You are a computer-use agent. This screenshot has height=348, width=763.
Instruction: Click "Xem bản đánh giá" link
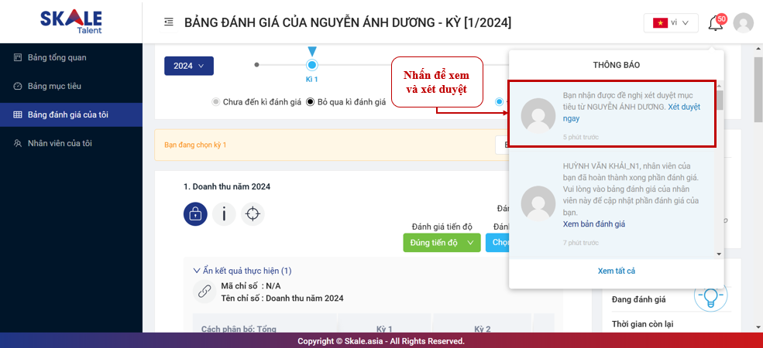click(593, 223)
